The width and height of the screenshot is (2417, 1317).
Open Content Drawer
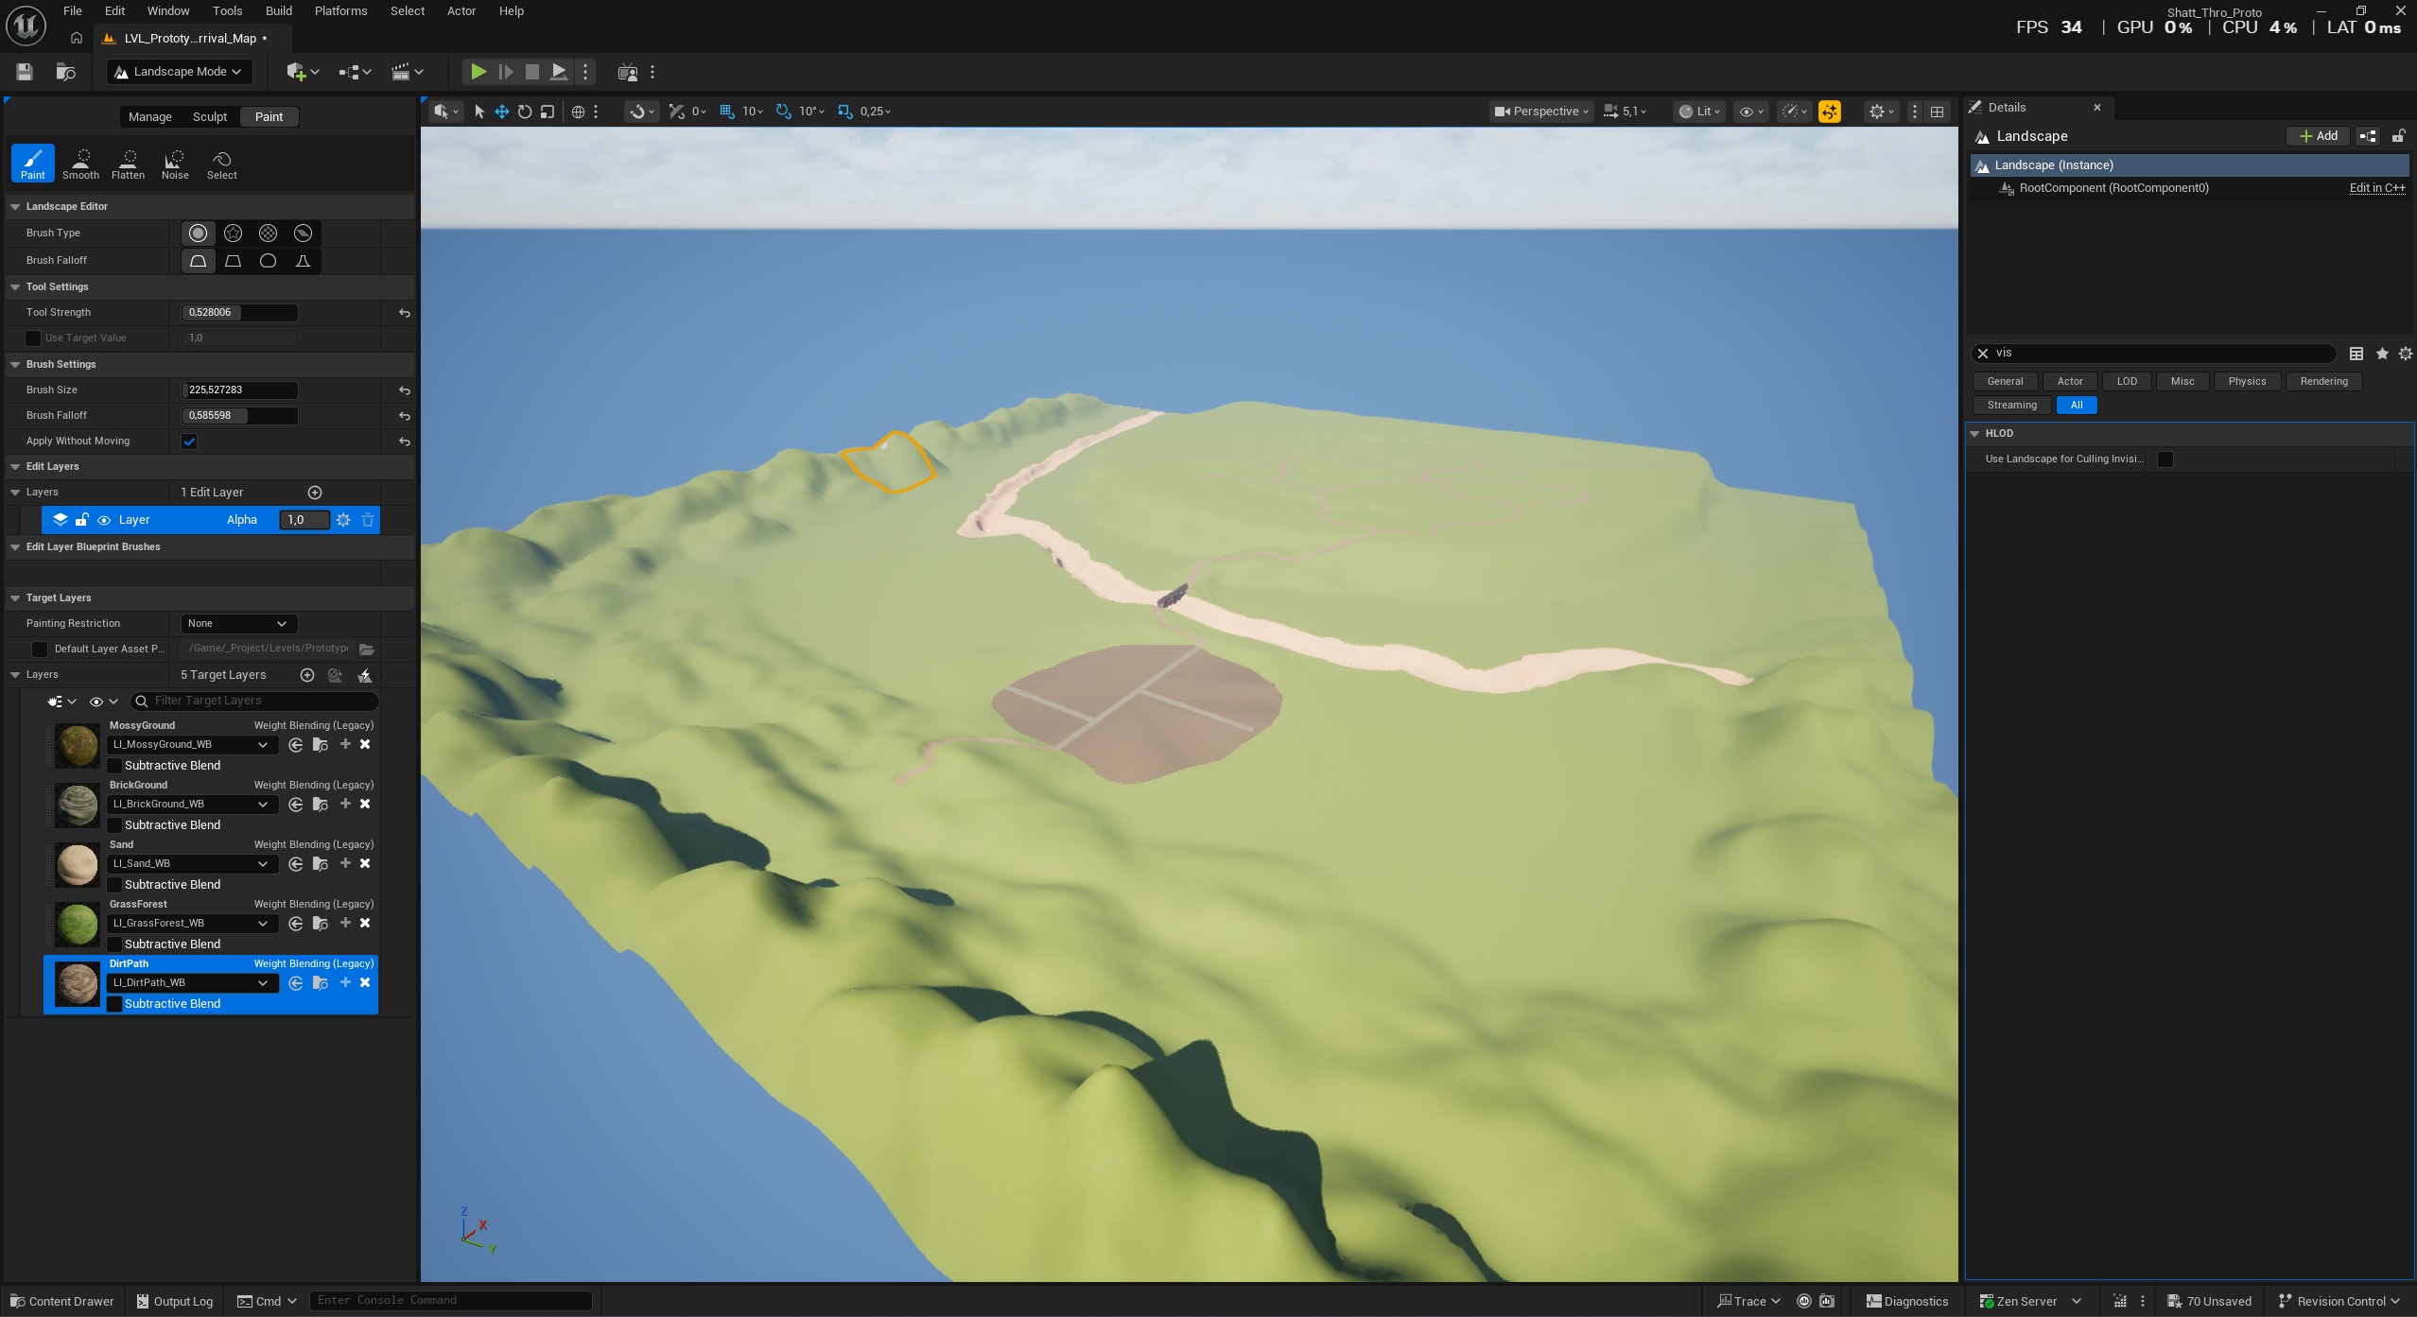coord(61,1302)
